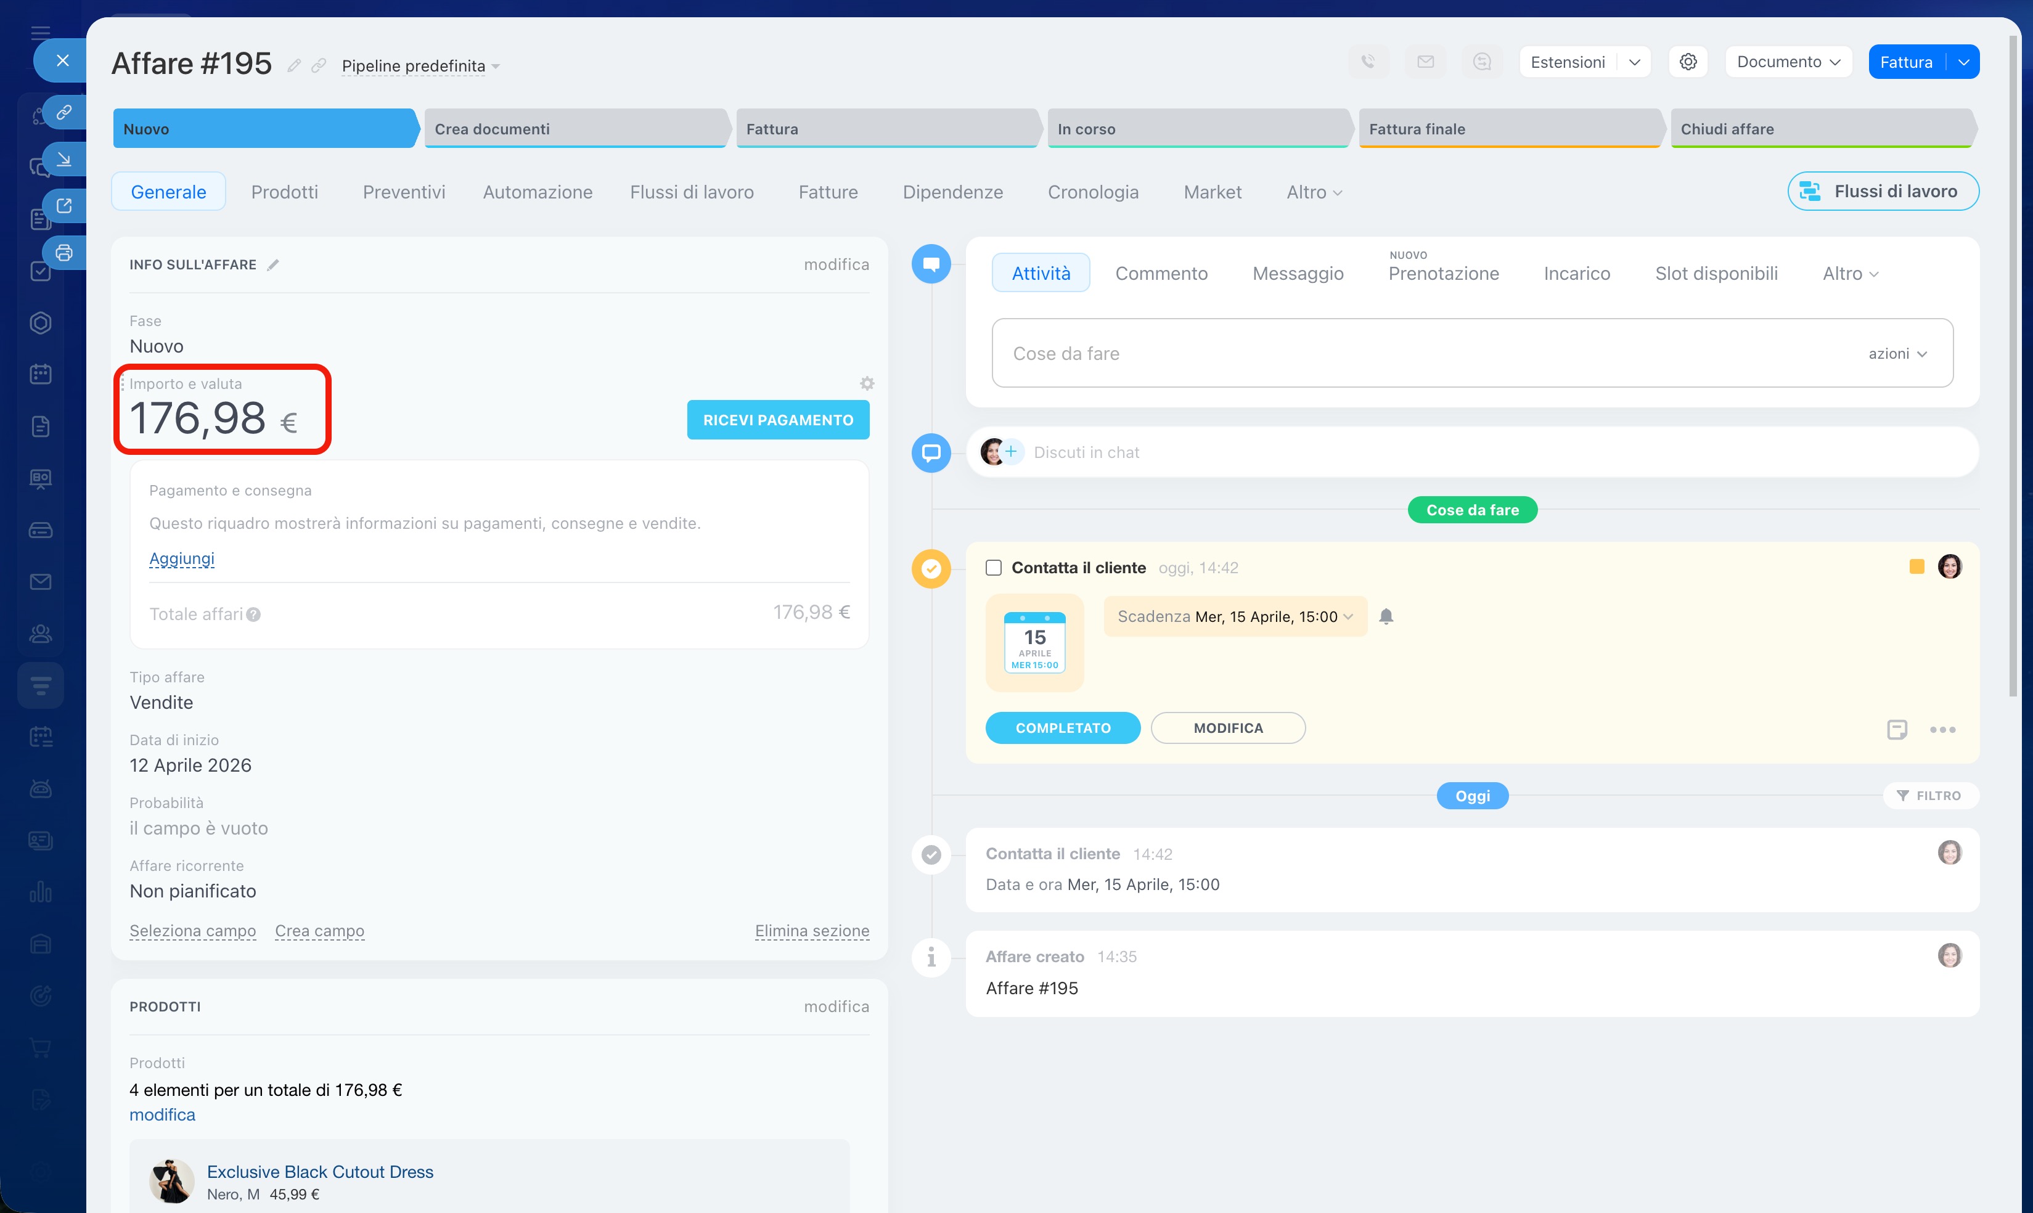Switch to the Prodotti tab

point(284,192)
